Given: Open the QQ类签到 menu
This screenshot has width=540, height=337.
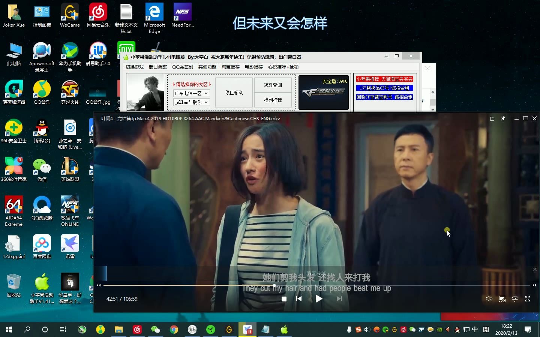Looking at the screenshot, I should pyautogui.click(x=183, y=67).
